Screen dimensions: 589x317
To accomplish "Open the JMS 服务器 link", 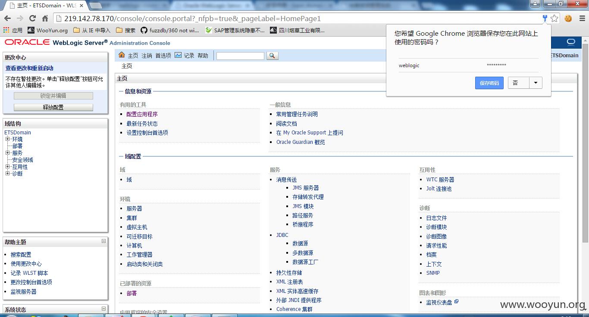I will tap(306, 188).
